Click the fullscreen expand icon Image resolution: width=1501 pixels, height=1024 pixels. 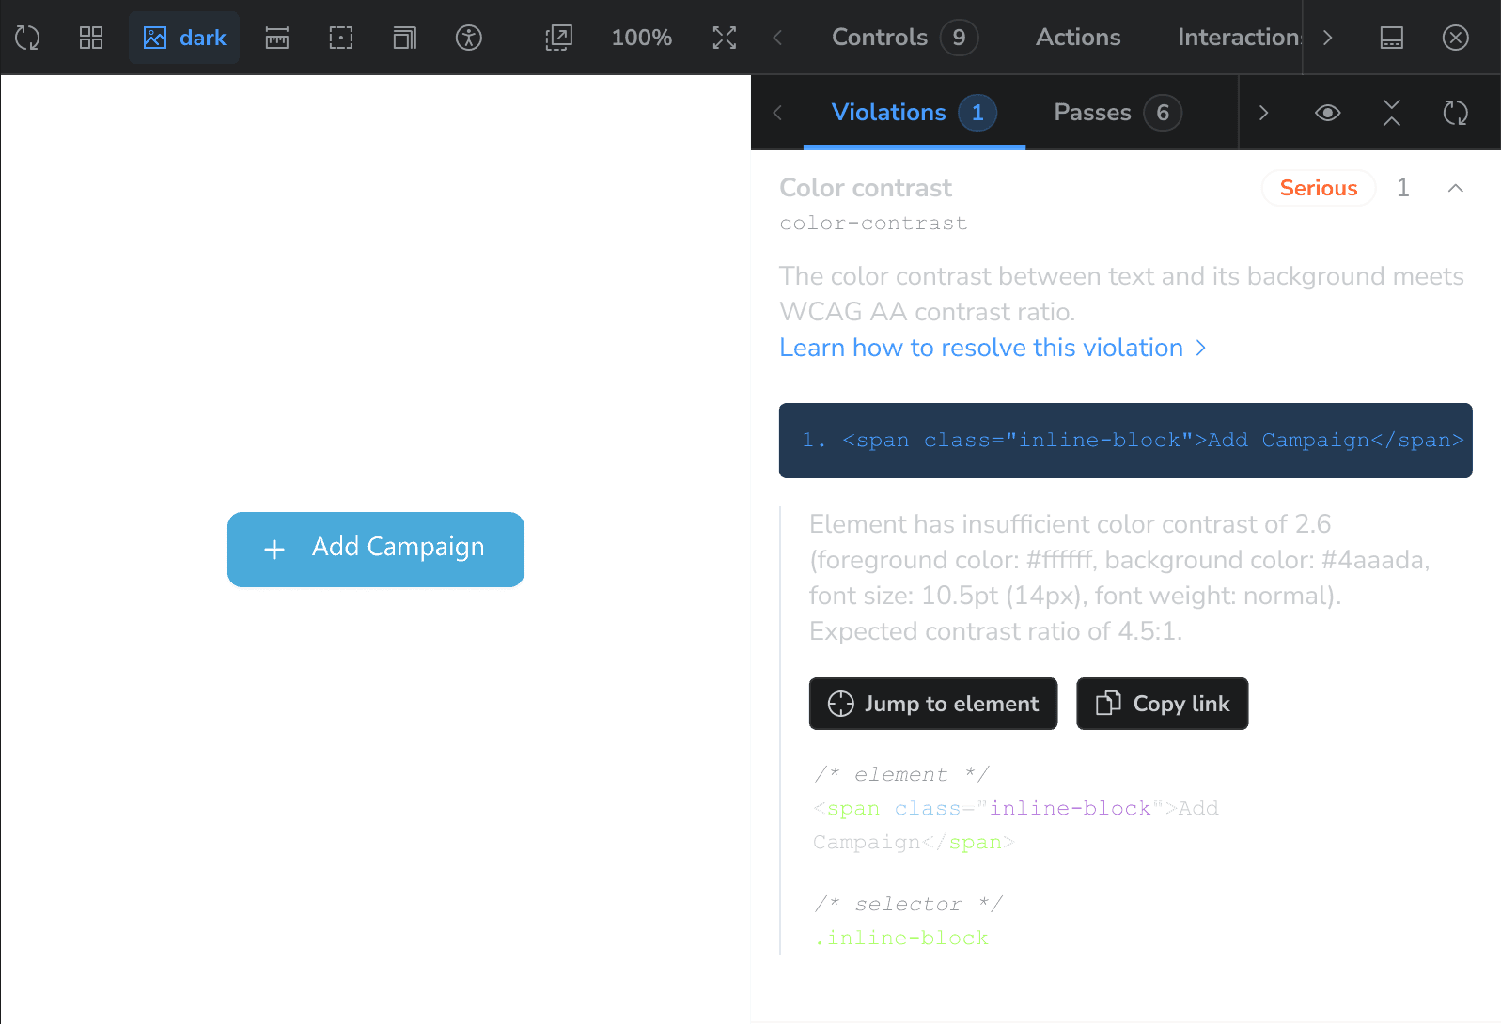(x=725, y=38)
